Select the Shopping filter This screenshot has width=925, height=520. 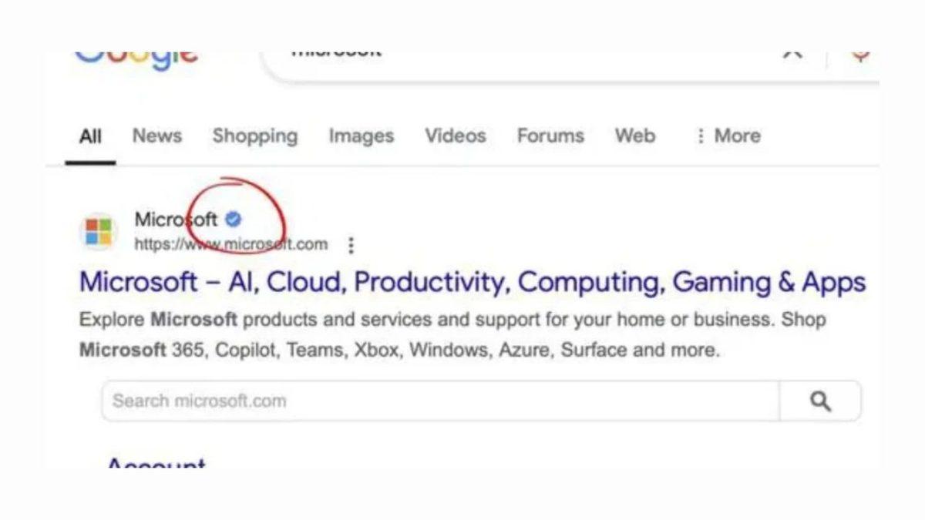point(255,136)
